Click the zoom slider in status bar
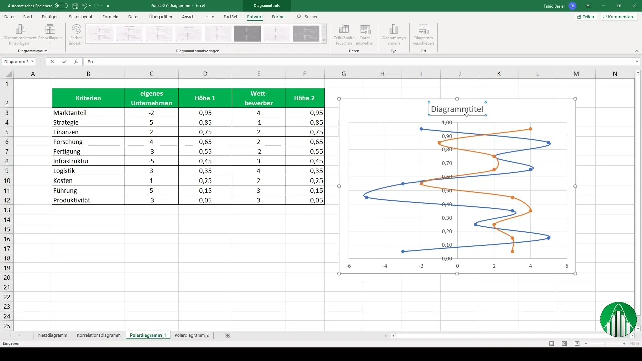The image size is (642, 361). (x=605, y=343)
